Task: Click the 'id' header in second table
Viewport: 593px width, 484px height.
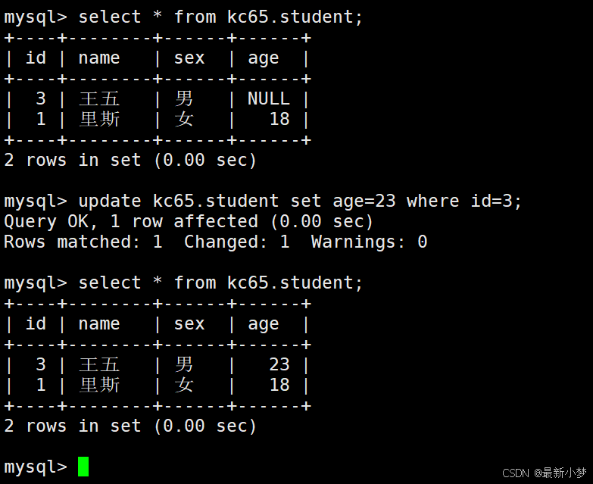Action: (36, 324)
